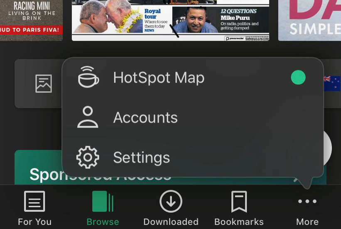
Task: Go to the Bookmarks tab label
Action: (239, 222)
